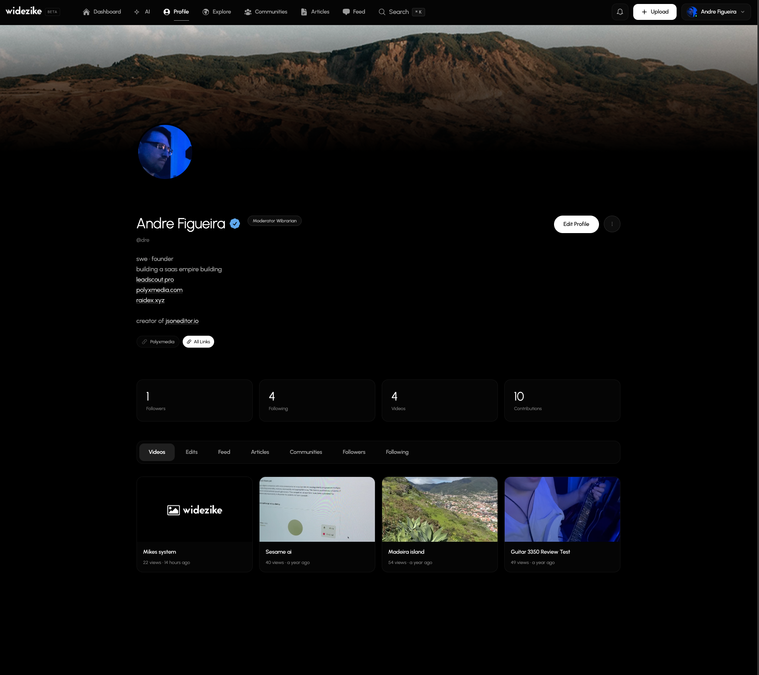Open Explore via its globe icon
Screen dimensions: 759x675
205,12
